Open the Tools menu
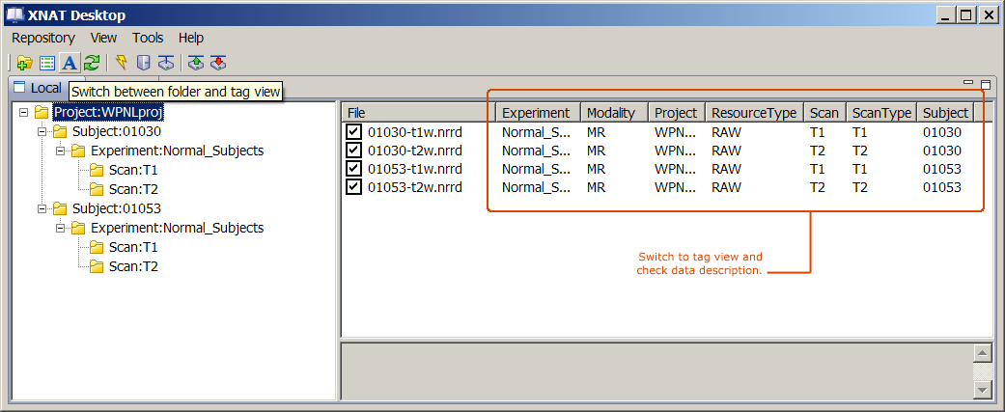This screenshot has width=1005, height=412. 148,38
